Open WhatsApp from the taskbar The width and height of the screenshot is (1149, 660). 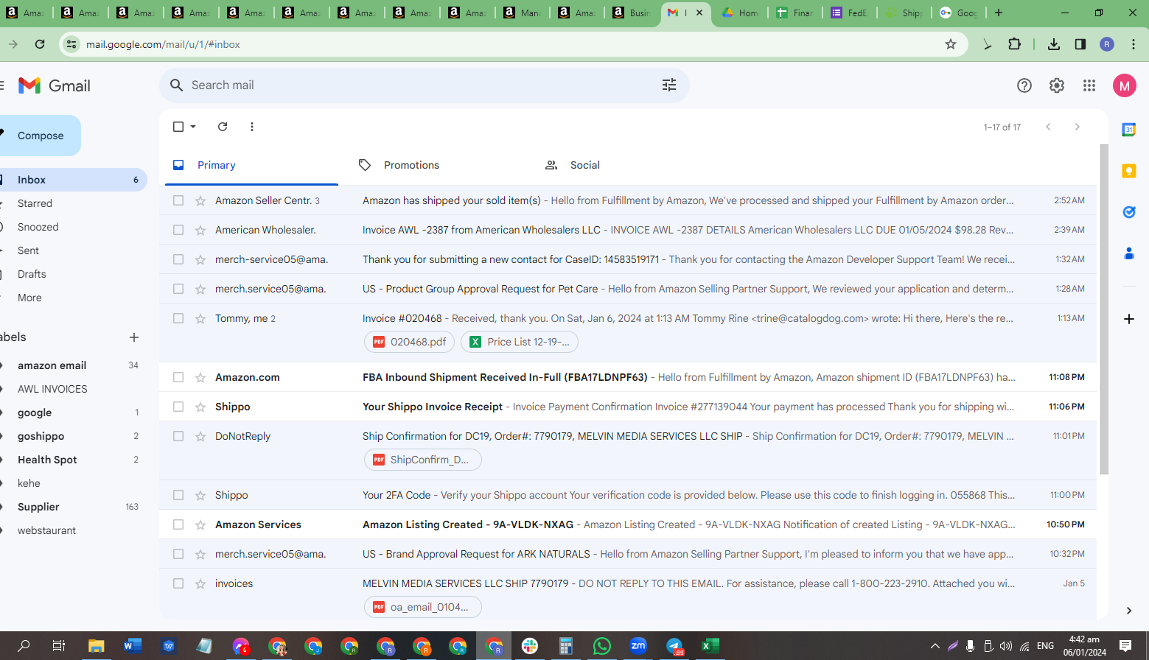tap(602, 646)
